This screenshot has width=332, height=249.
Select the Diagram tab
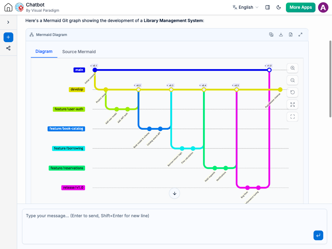pyautogui.click(x=44, y=52)
